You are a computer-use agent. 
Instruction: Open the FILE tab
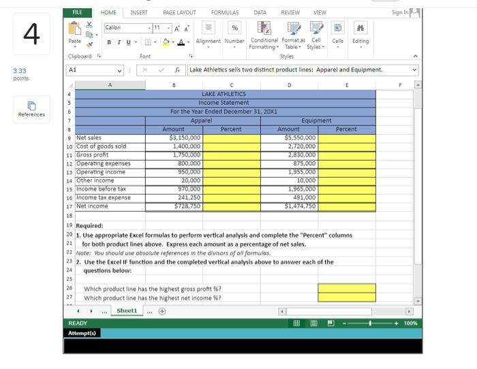77,12
